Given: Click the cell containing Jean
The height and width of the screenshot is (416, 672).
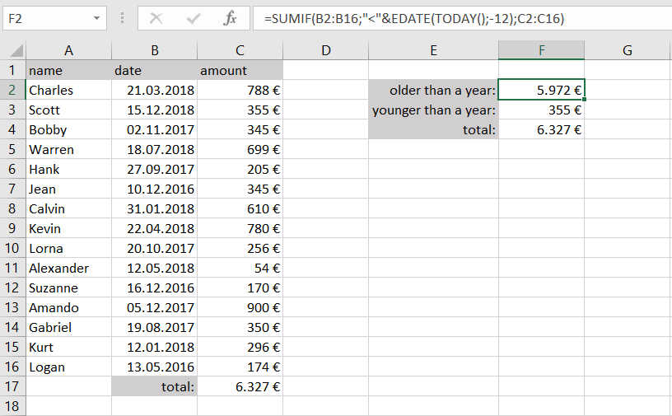Looking at the screenshot, I should tap(68, 189).
